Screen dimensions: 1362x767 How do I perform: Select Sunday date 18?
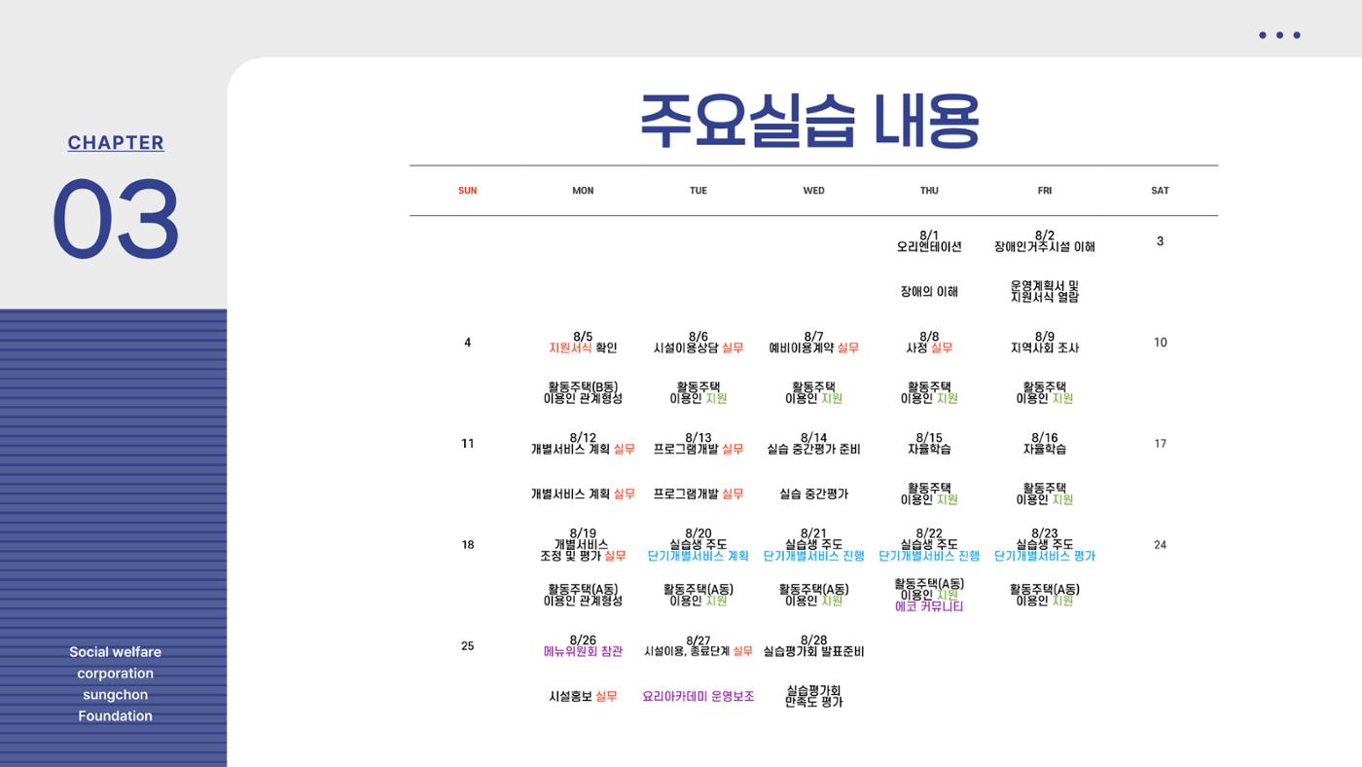coord(468,545)
